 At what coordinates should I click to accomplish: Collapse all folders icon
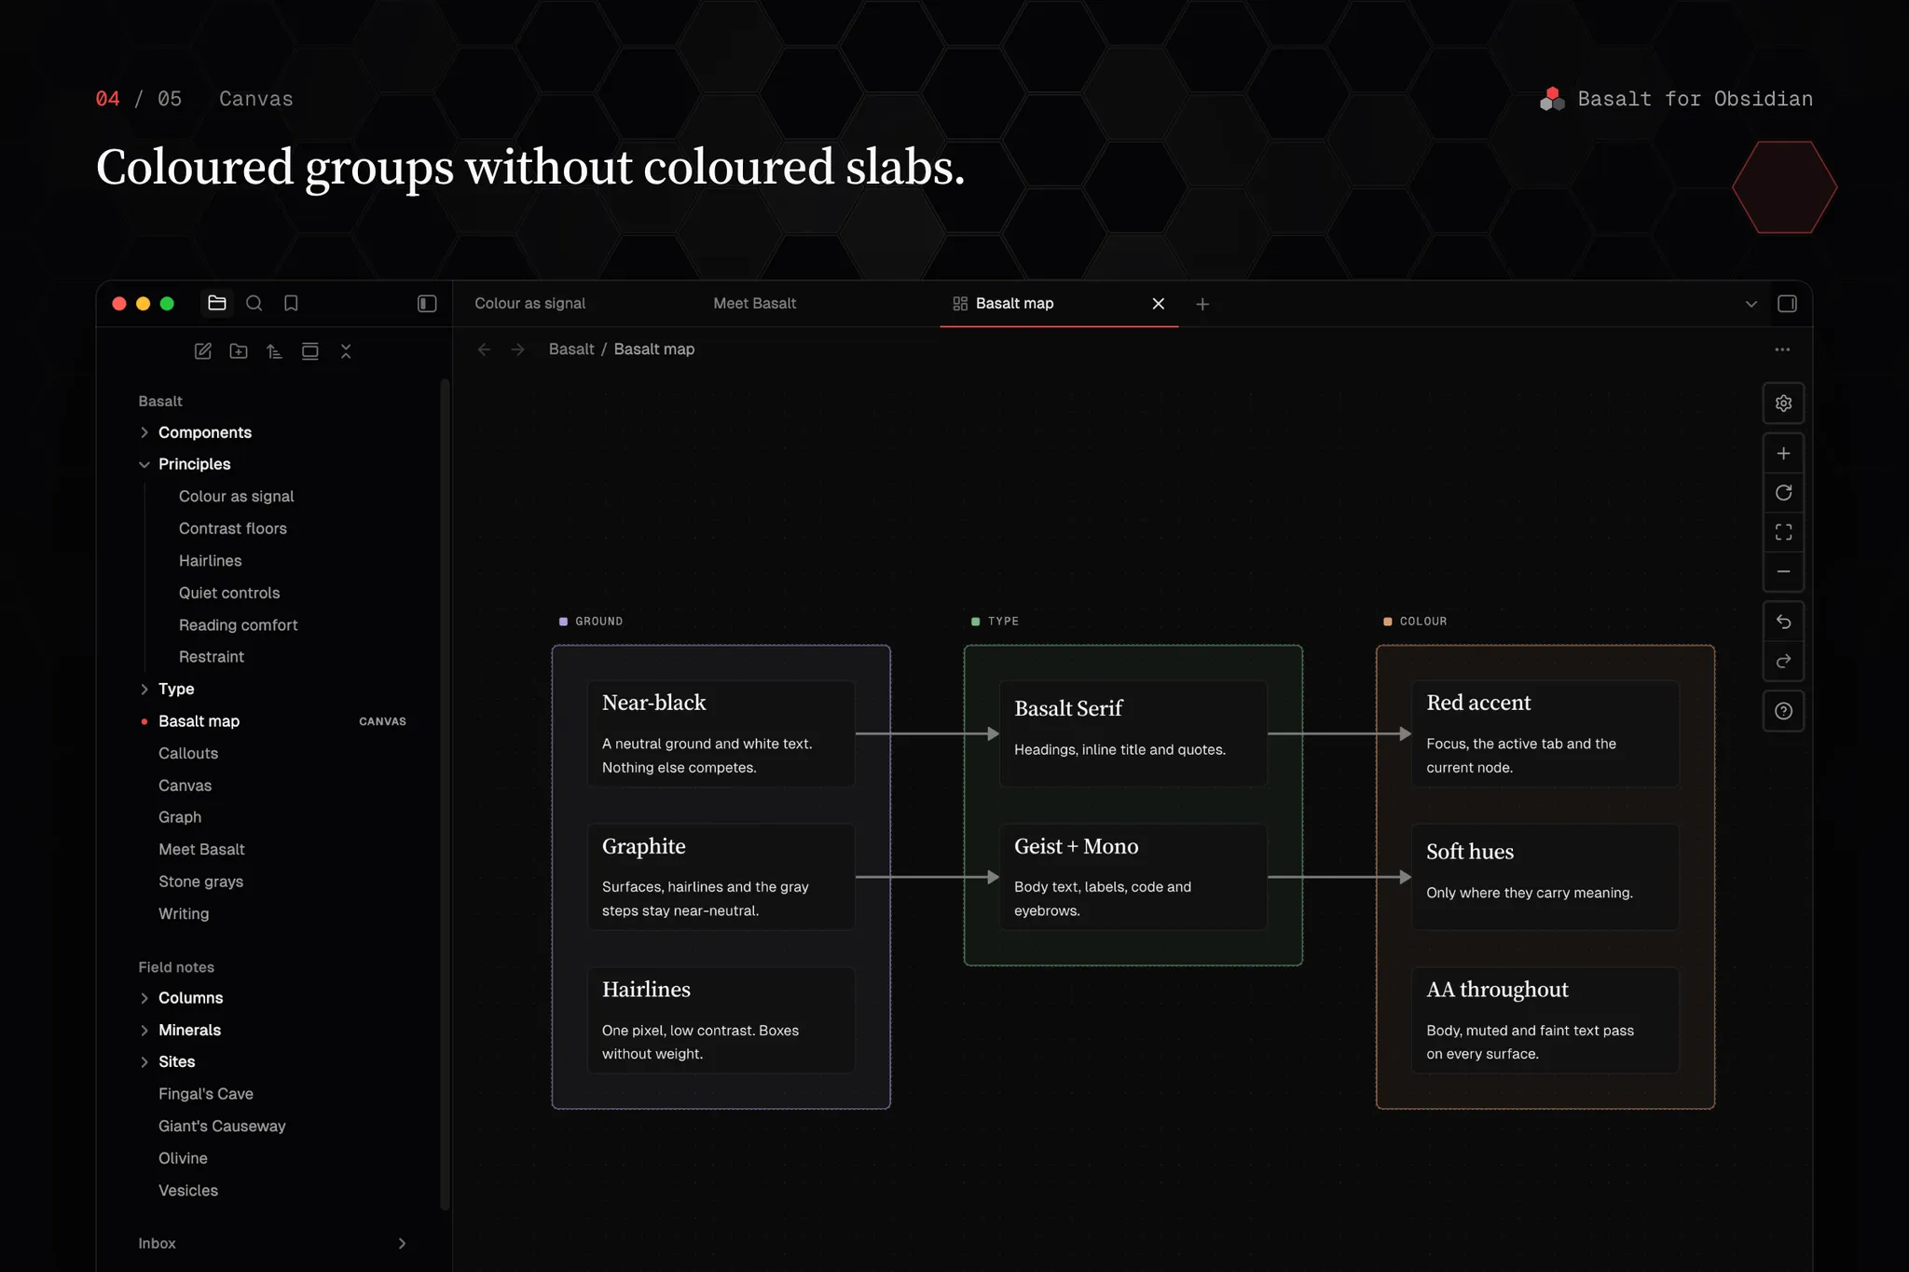coord(346,351)
